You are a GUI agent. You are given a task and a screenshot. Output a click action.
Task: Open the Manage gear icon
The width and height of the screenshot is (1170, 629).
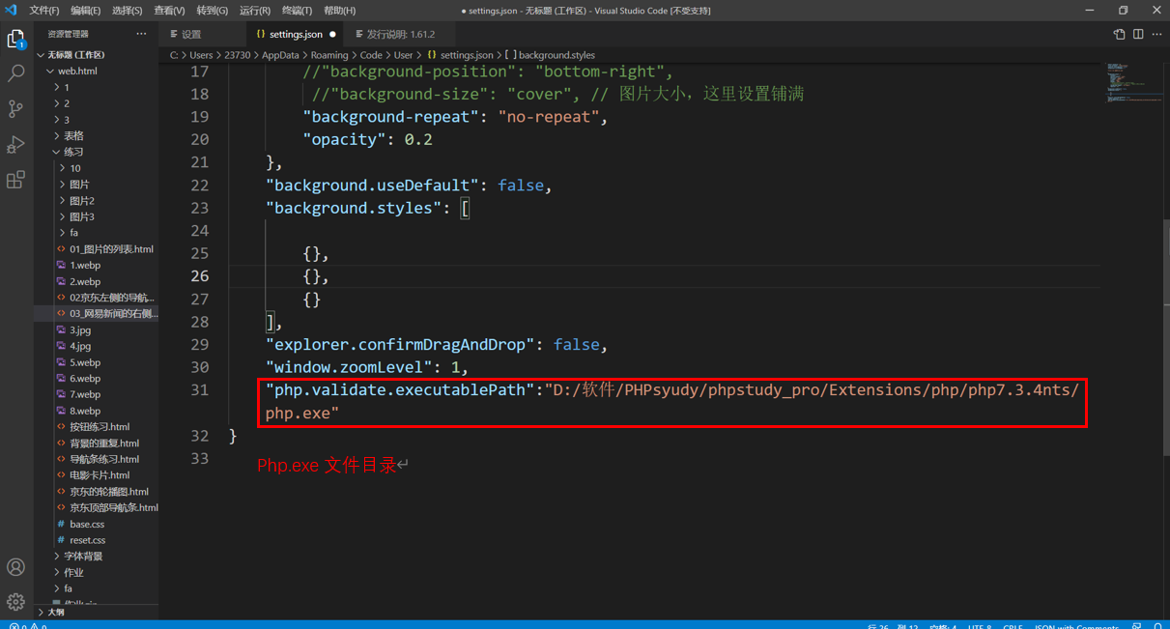coord(15,602)
